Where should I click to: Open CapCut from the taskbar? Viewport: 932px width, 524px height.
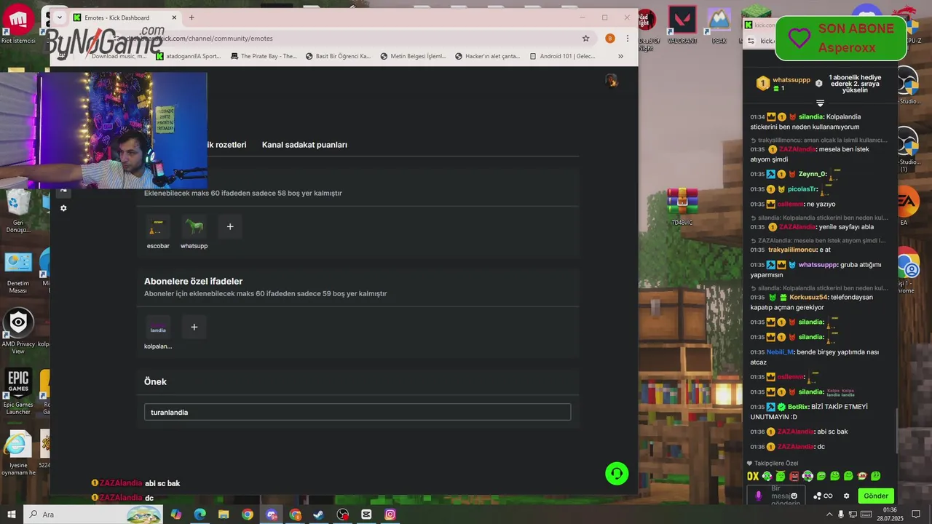366,515
